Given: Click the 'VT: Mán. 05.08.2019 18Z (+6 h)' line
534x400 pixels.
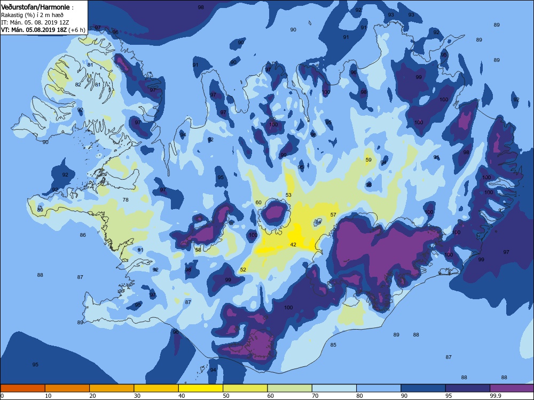Looking at the screenshot, I should tap(43, 30).
